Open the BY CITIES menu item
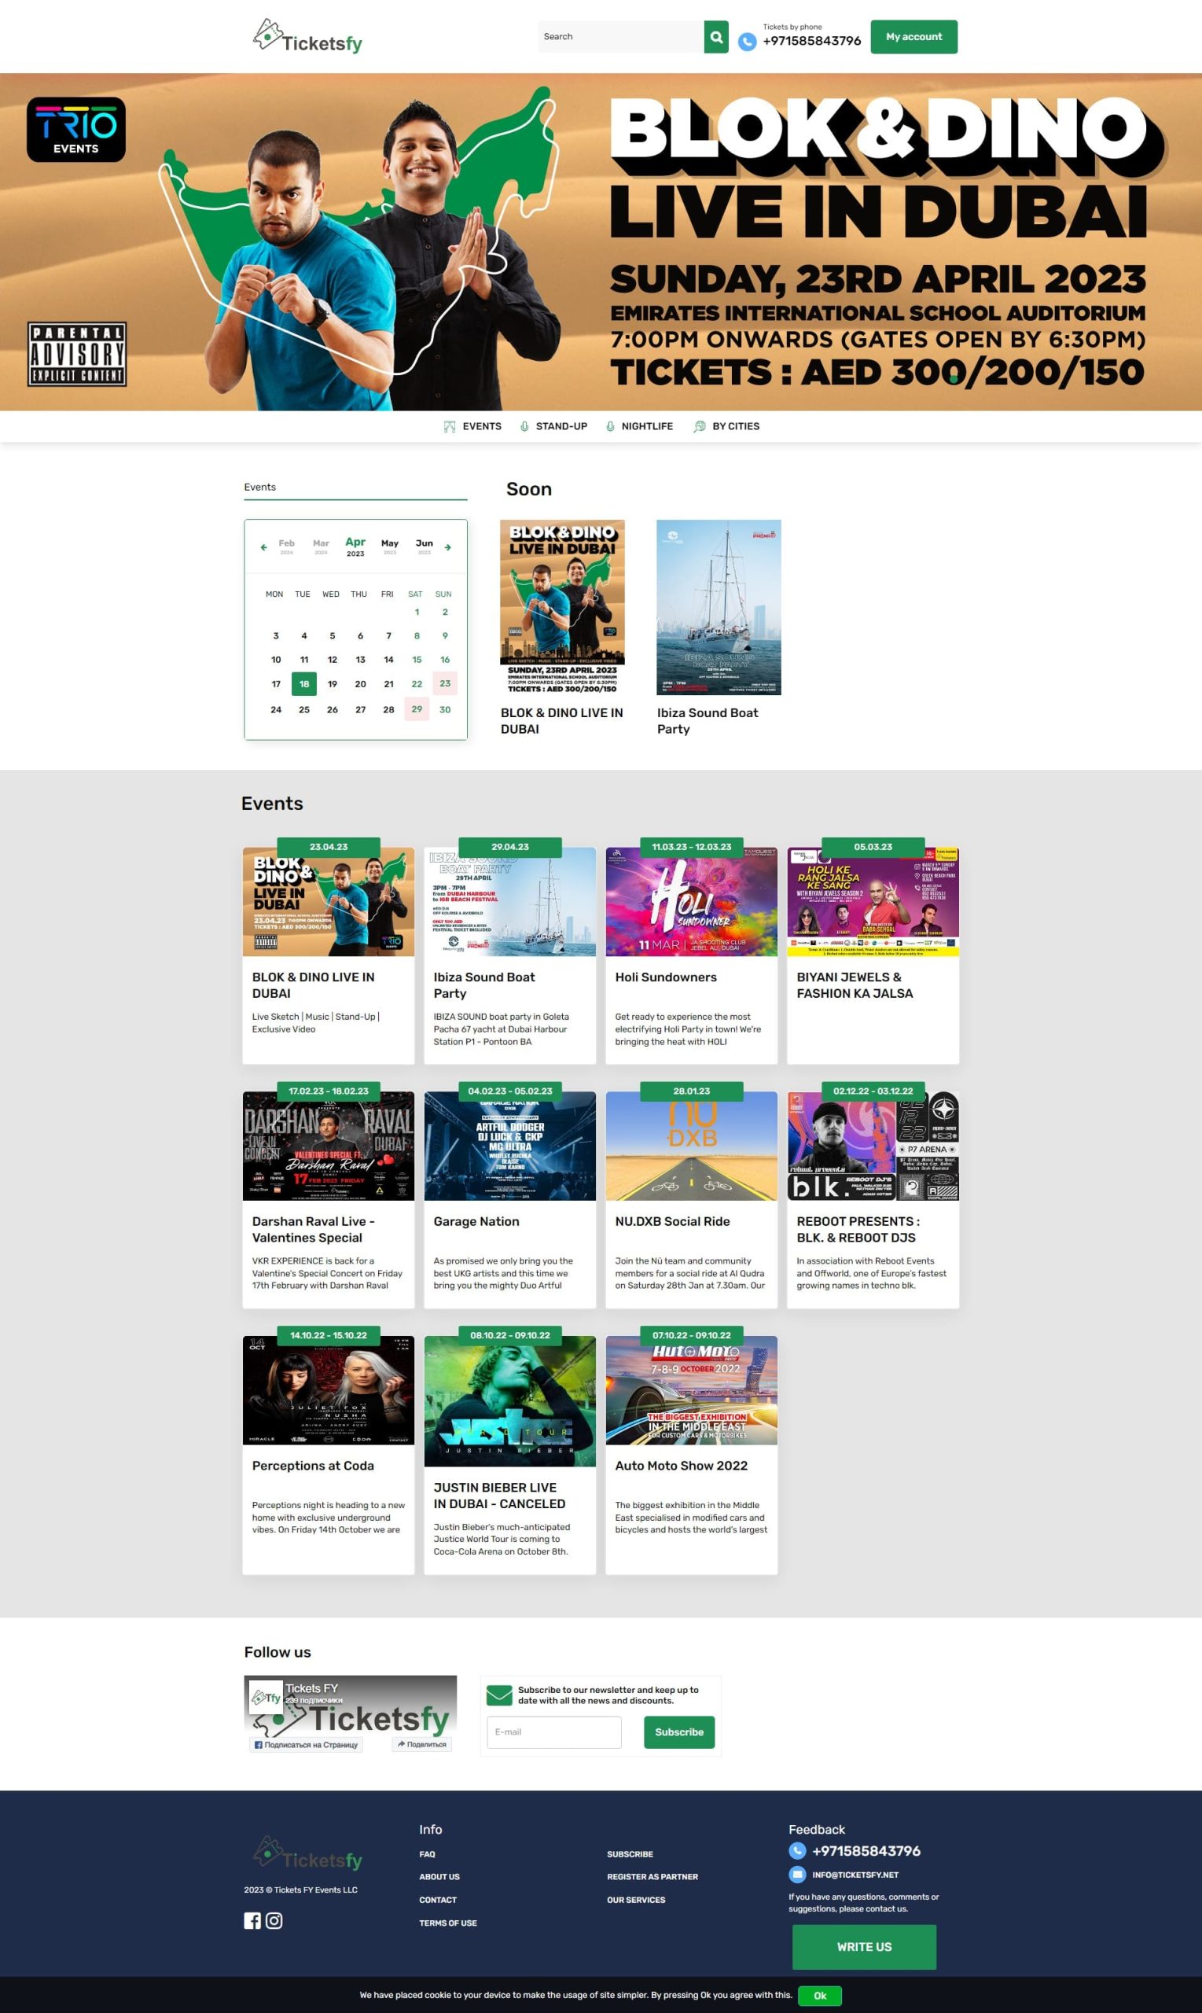This screenshot has height=2013, width=1202. click(x=726, y=426)
